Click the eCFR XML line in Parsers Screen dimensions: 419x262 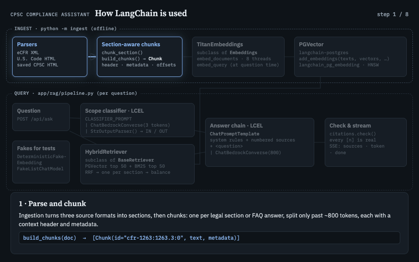tap(28, 53)
